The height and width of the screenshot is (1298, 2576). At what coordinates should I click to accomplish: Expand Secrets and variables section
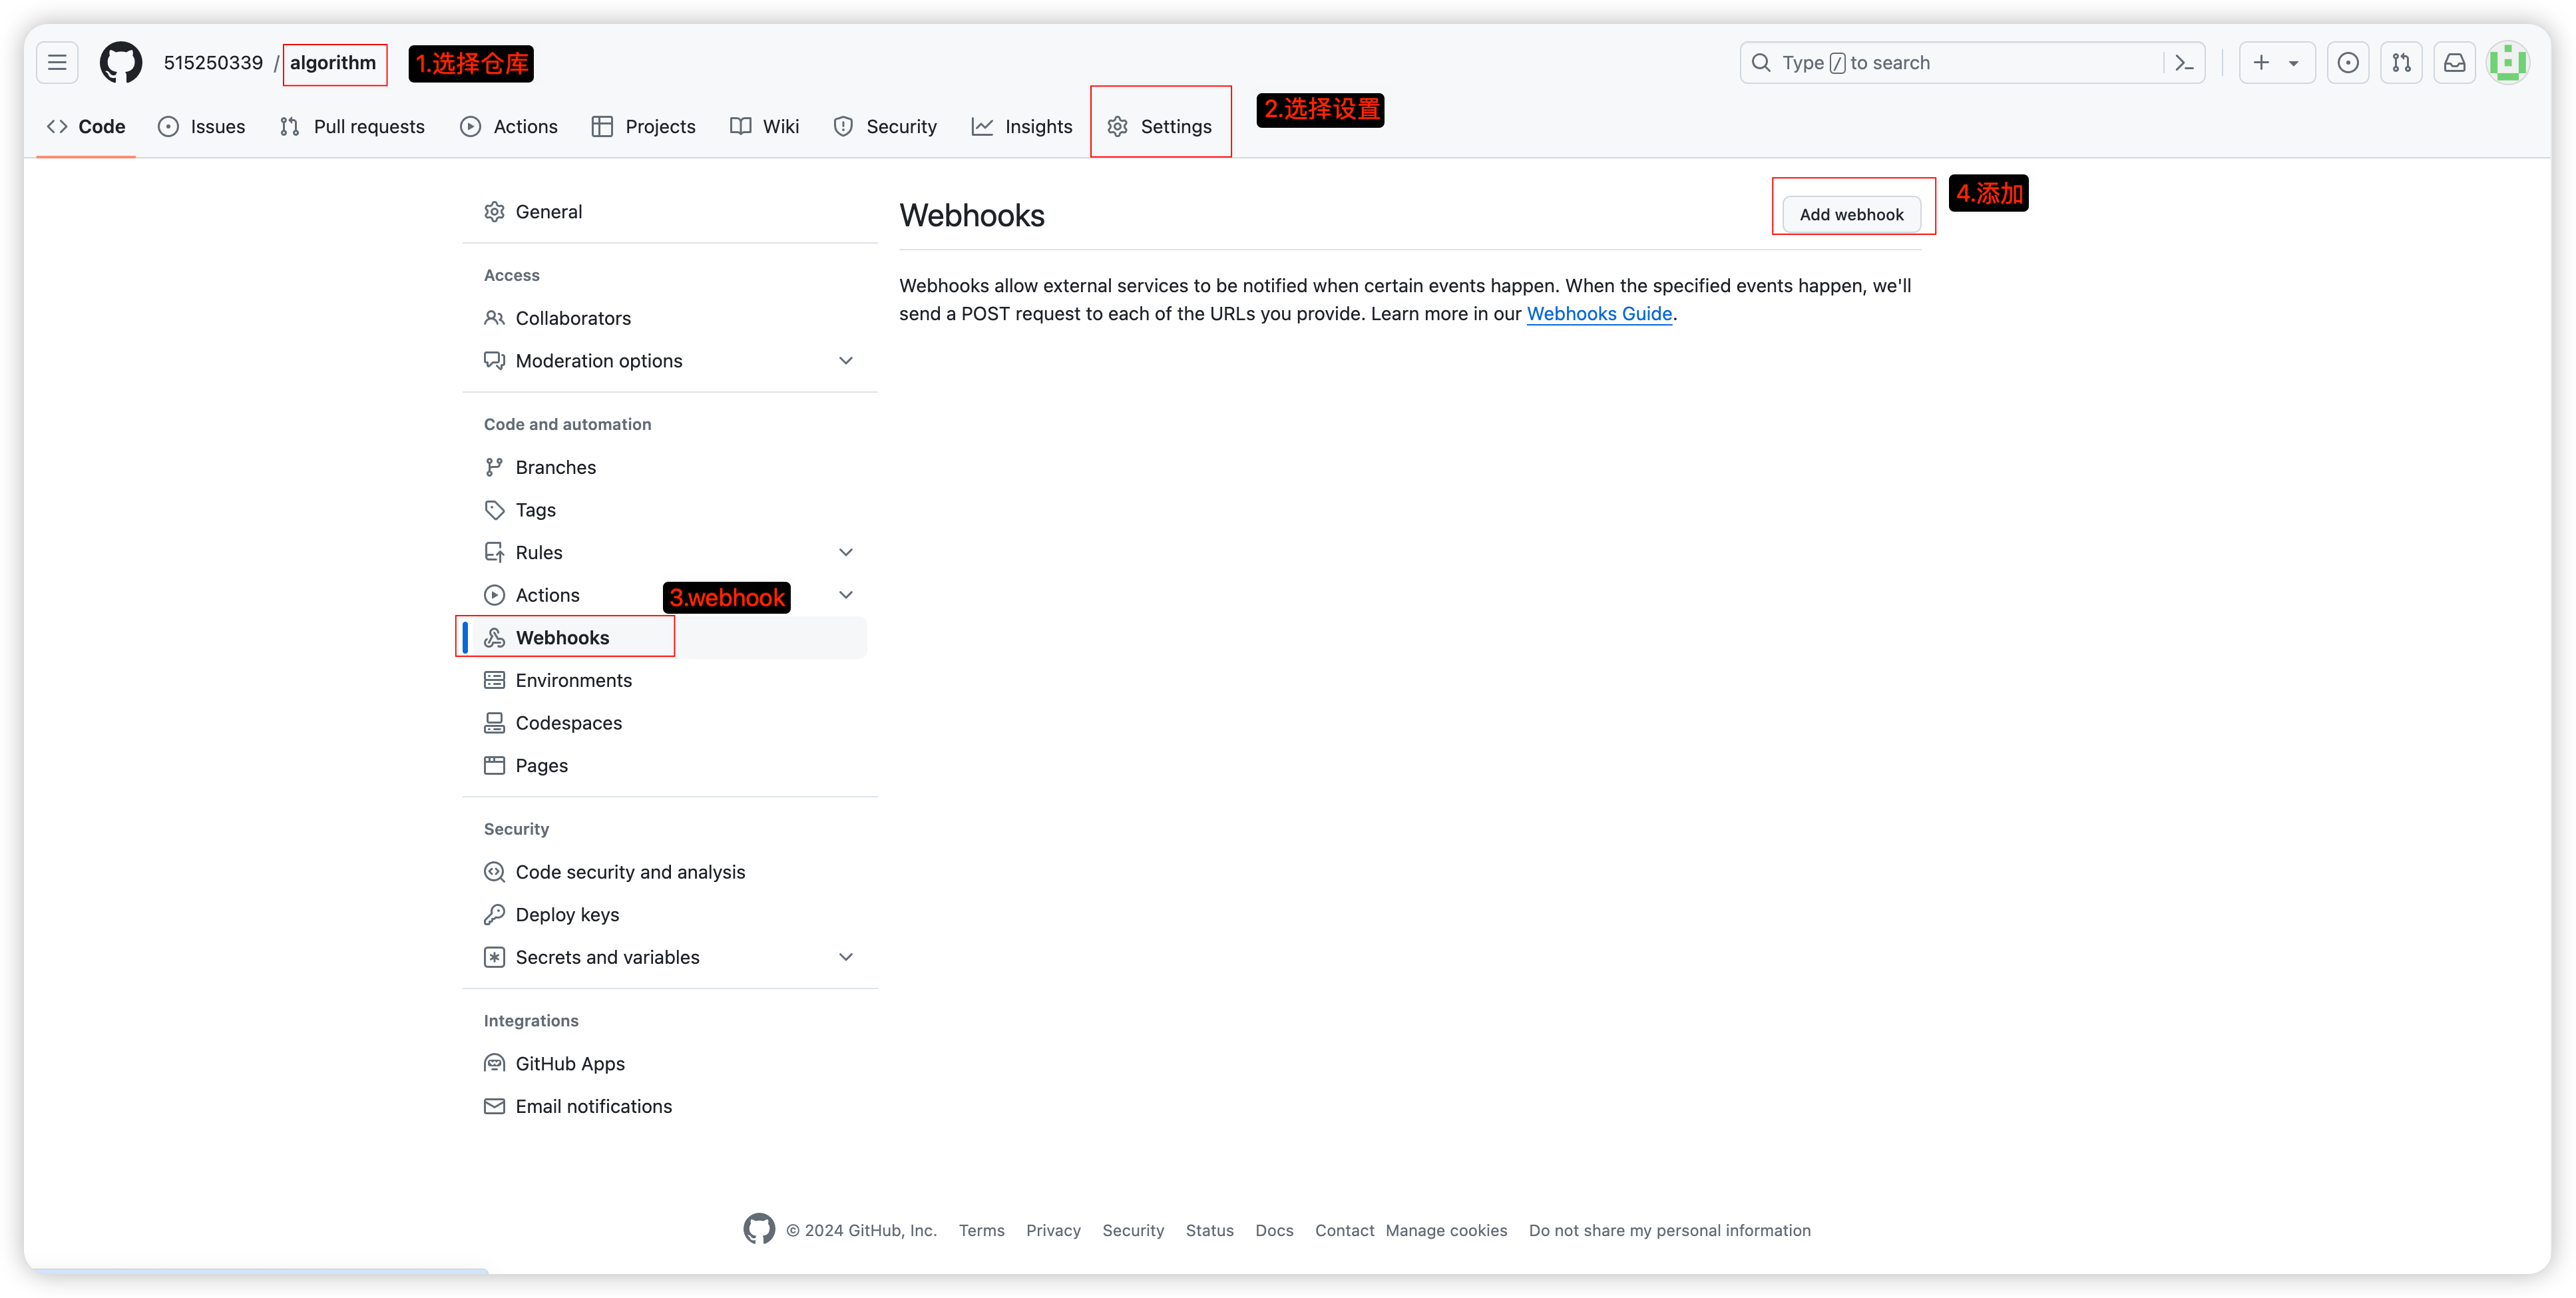[845, 957]
